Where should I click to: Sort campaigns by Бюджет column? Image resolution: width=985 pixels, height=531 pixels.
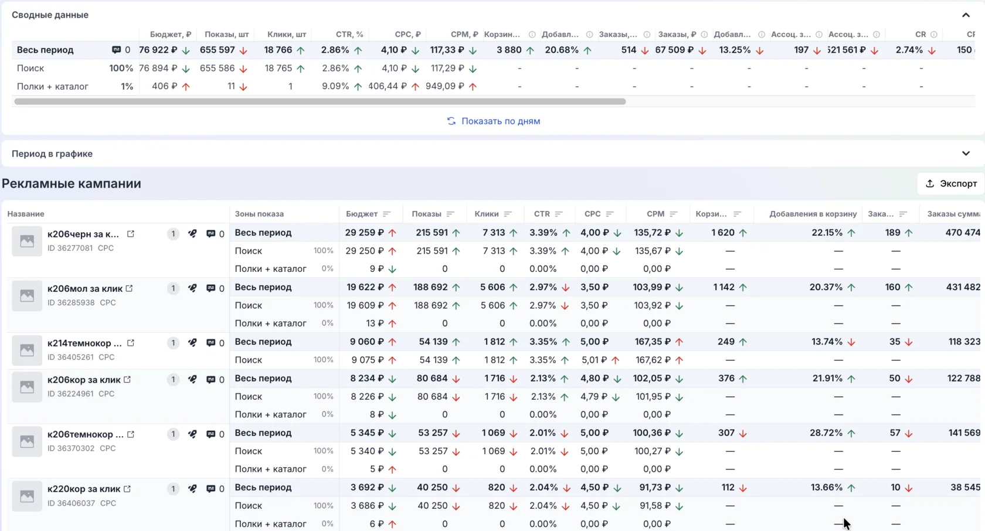(x=387, y=214)
